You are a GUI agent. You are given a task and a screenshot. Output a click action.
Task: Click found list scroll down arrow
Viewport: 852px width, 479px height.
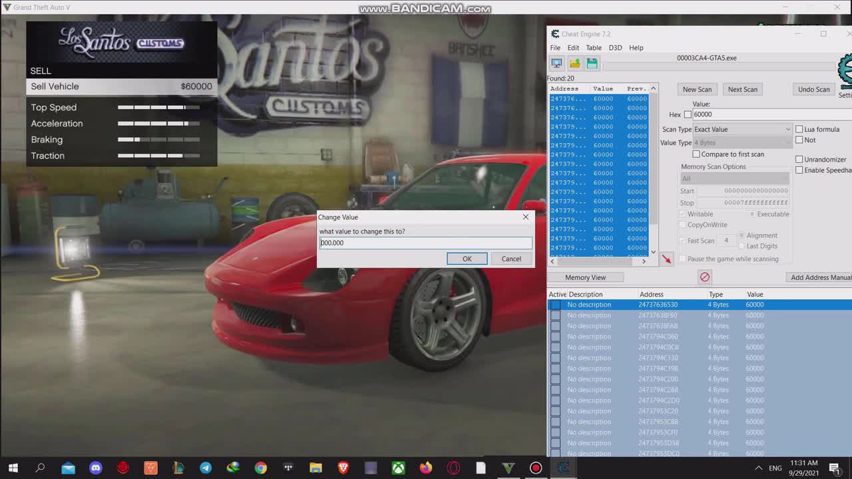[653, 252]
